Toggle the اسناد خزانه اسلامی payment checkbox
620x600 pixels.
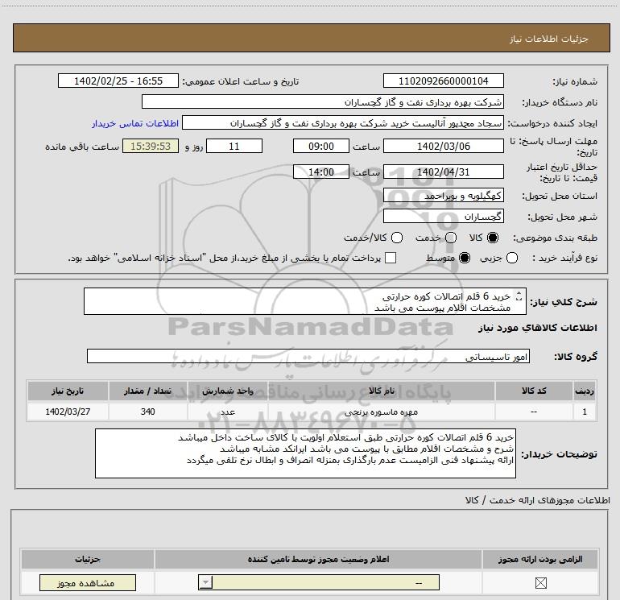click(391, 258)
